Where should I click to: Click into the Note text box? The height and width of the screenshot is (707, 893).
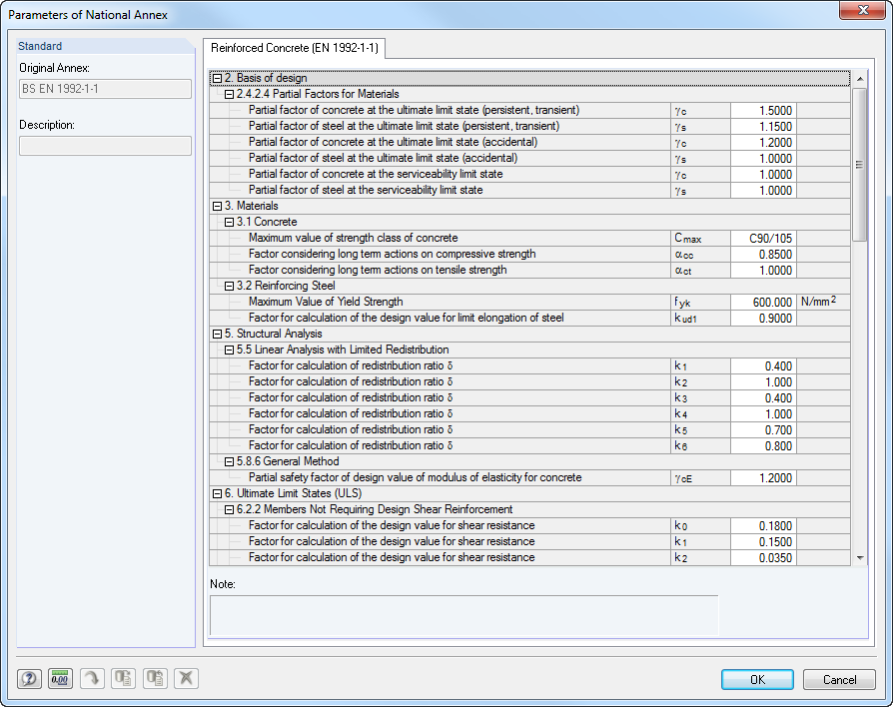click(464, 615)
